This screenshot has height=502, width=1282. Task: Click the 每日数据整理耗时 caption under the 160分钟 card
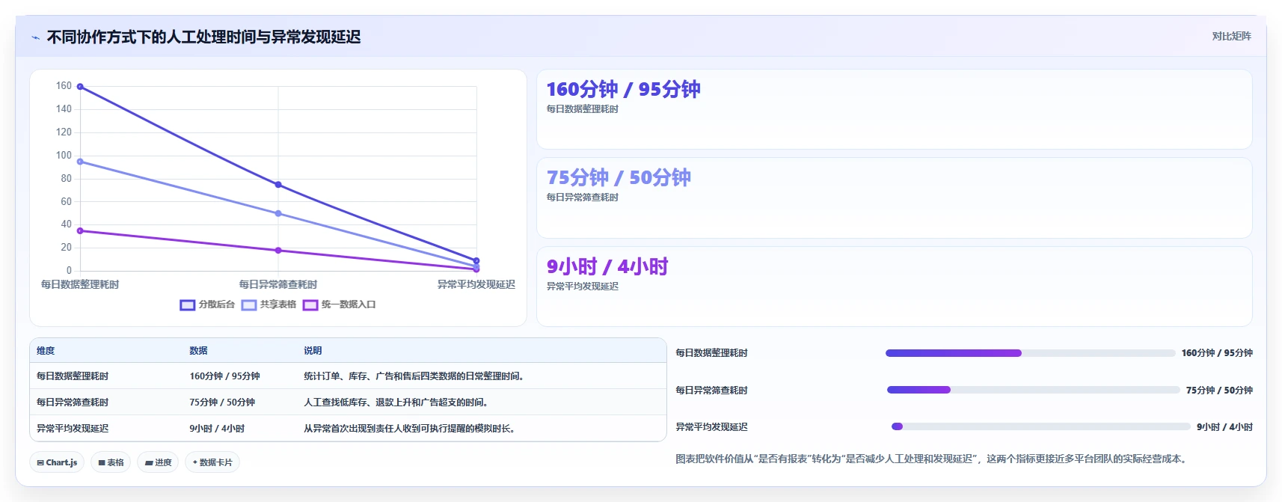583,109
